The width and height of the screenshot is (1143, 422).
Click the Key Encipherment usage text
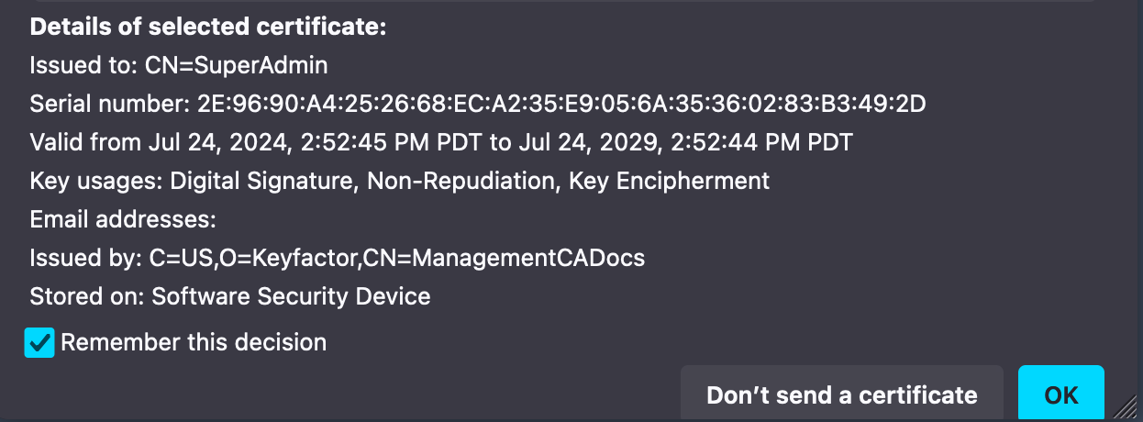coord(669,181)
